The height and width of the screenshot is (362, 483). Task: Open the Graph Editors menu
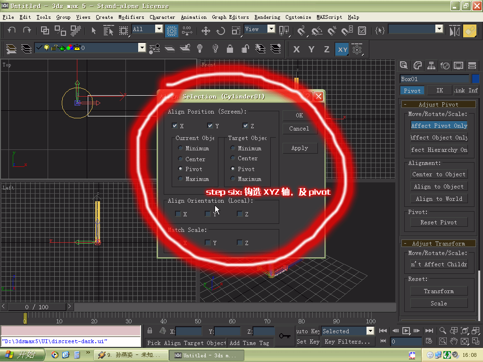[x=230, y=17]
